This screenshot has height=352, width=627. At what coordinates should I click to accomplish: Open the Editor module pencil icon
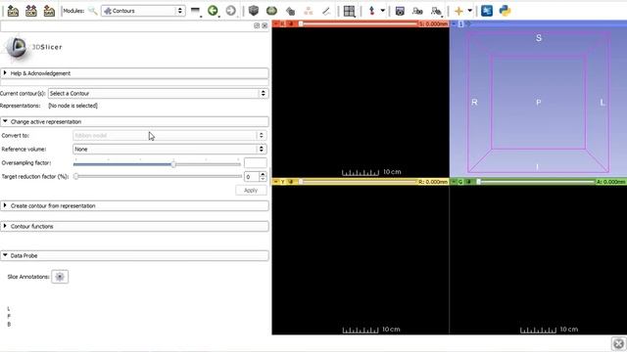point(326,11)
